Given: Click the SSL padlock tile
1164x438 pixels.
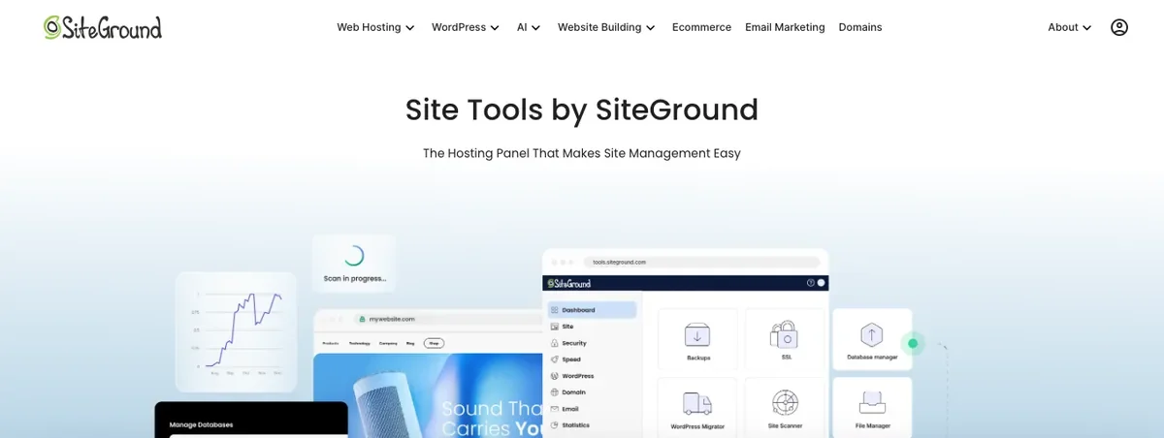Looking at the screenshot, I should (x=785, y=339).
